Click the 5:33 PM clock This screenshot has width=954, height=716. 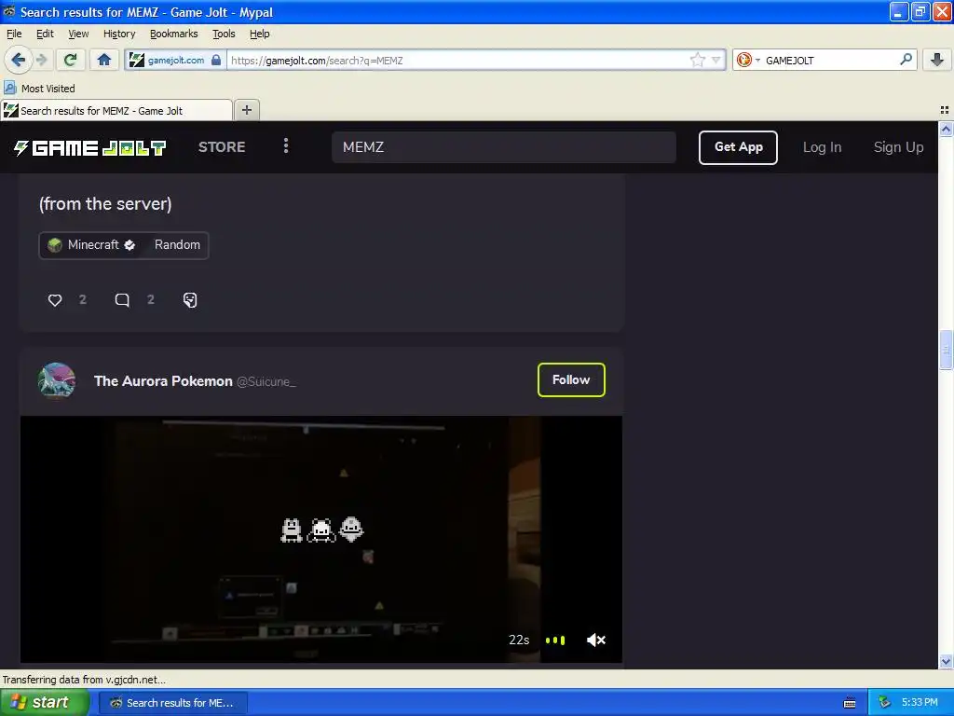tap(920, 702)
